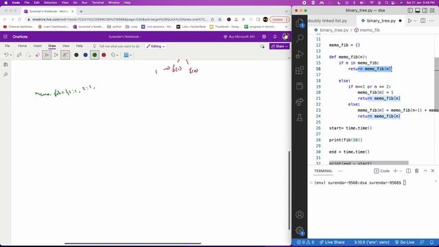Open the OneNote File tab
439x247 pixels.
8,46
